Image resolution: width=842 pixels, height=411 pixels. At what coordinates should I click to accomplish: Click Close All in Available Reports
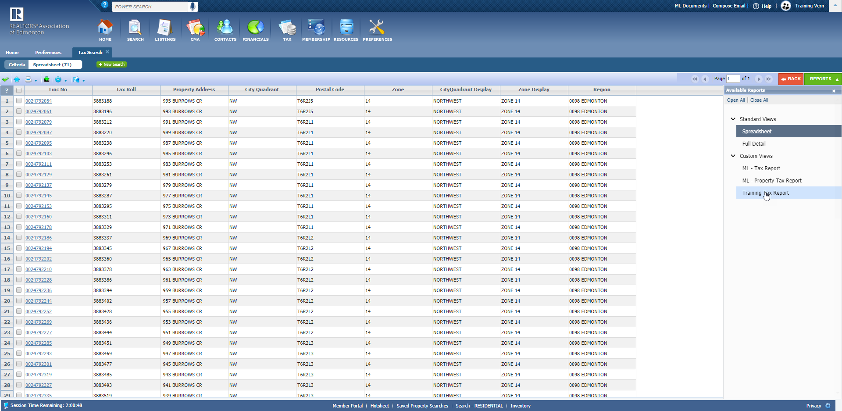[759, 100]
